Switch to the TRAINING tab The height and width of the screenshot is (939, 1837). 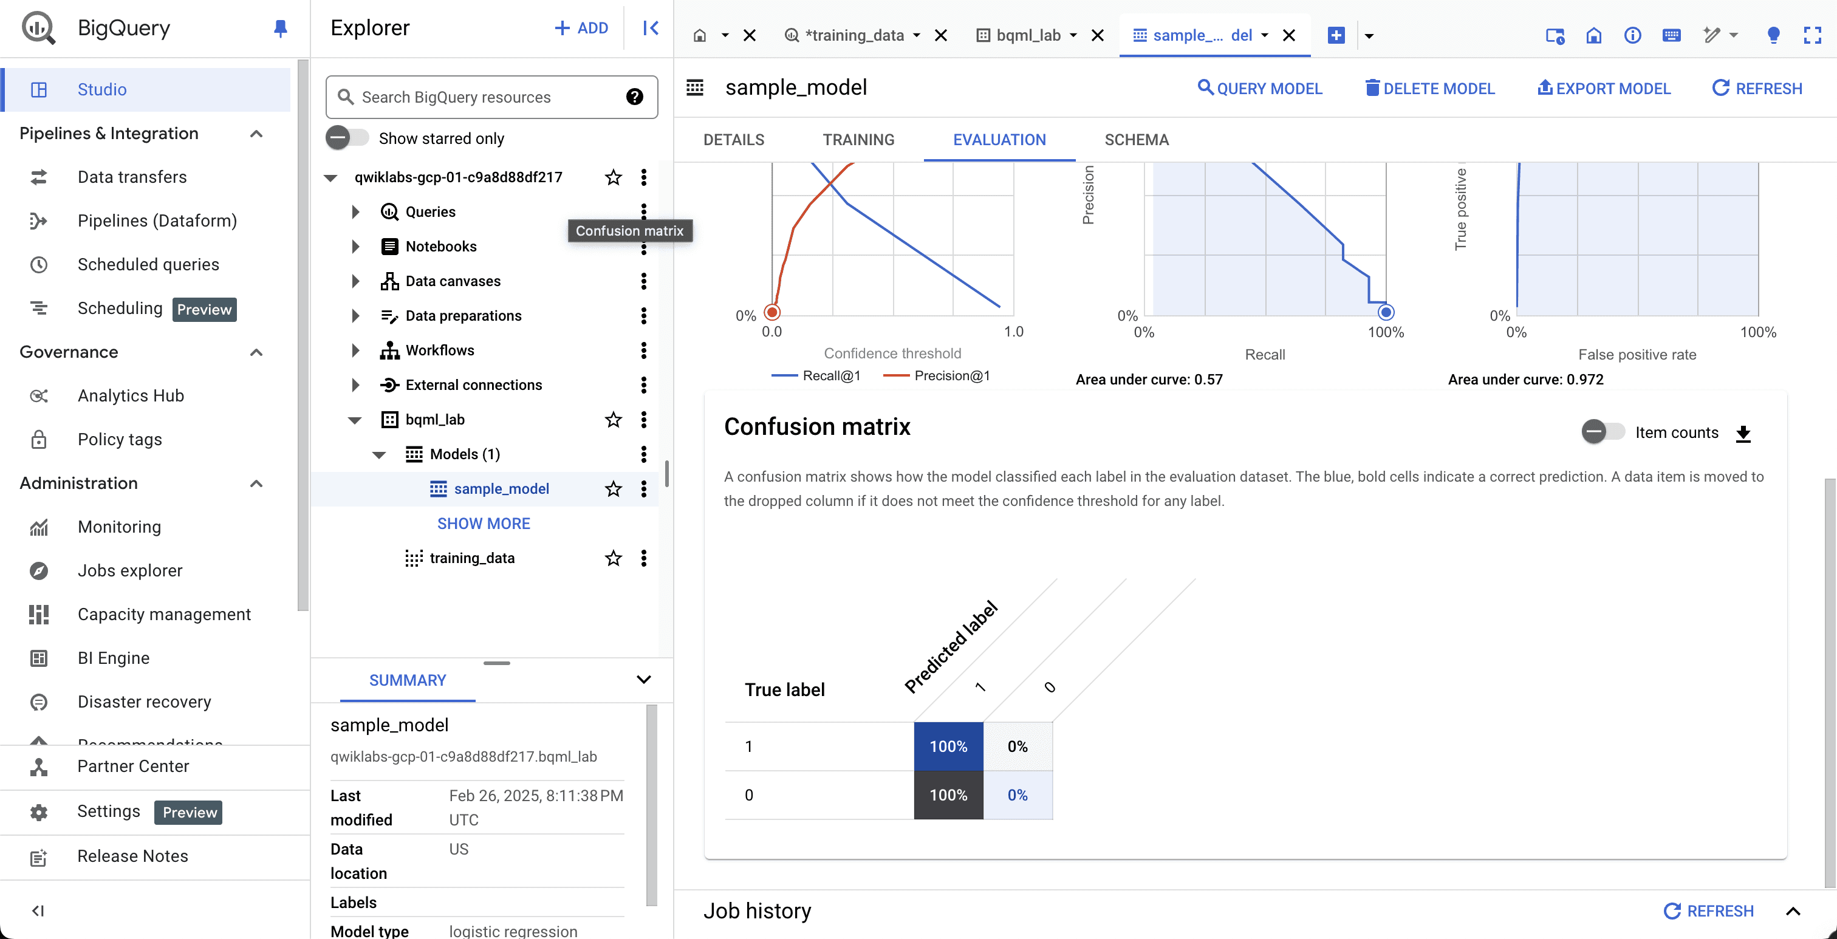click(858, 140)
